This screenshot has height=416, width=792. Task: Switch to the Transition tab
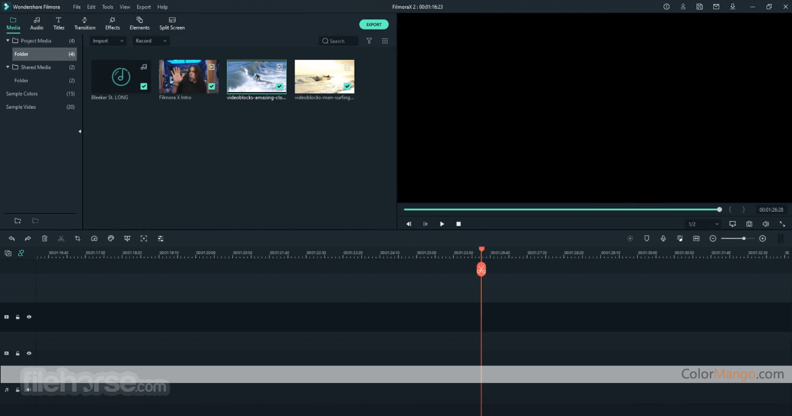(85, 24)
